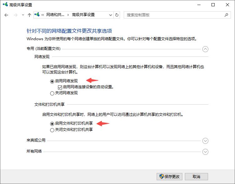Click 来宾或公用 label text
Image resolution: width=235 pixels, height=184 pixels.
click(x=36, y=140)
